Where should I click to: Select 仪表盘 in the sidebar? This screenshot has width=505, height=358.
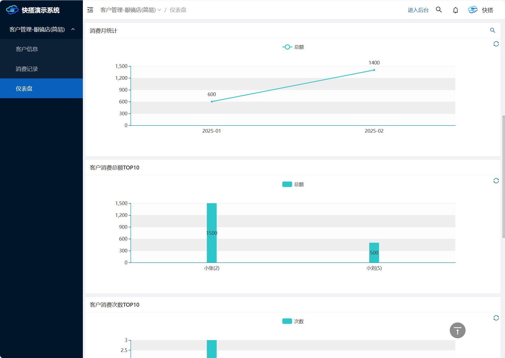pyautogui.click(x=41, y=88)
